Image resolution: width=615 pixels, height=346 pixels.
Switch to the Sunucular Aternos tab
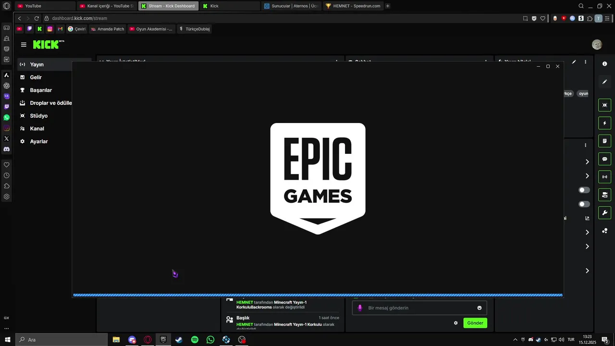[291, 6]
